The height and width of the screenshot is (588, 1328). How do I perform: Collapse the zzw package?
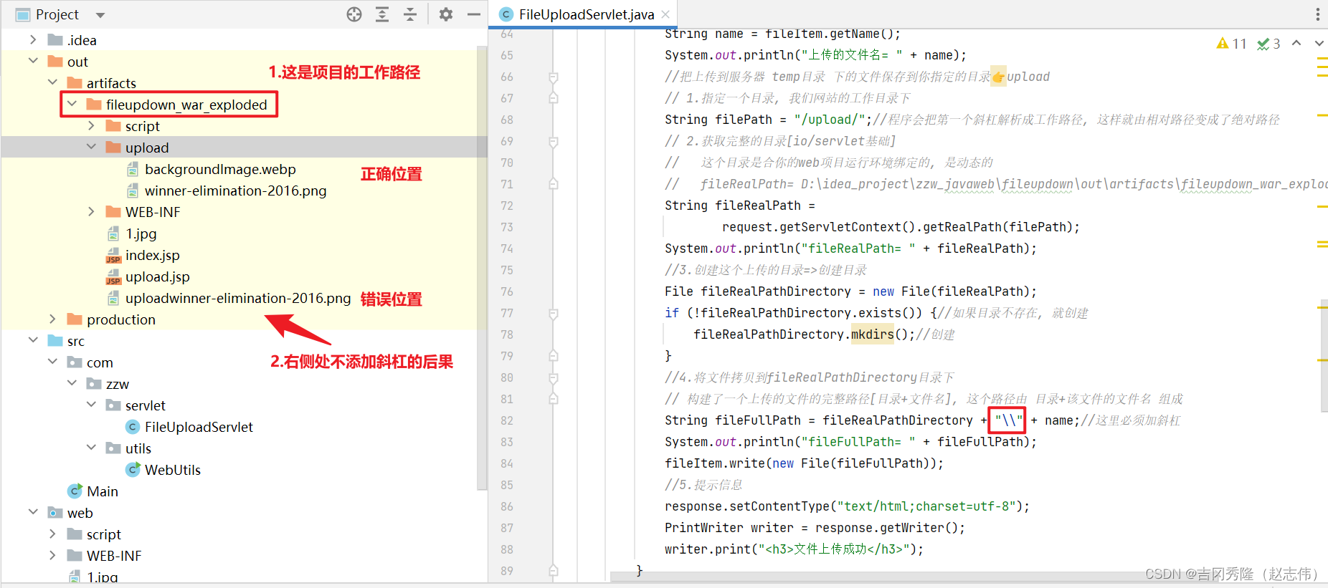click(72, 383)
